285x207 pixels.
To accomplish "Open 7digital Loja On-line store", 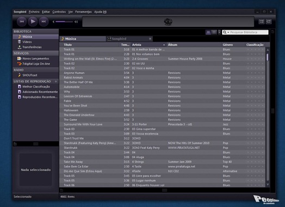I will [36, 64].
